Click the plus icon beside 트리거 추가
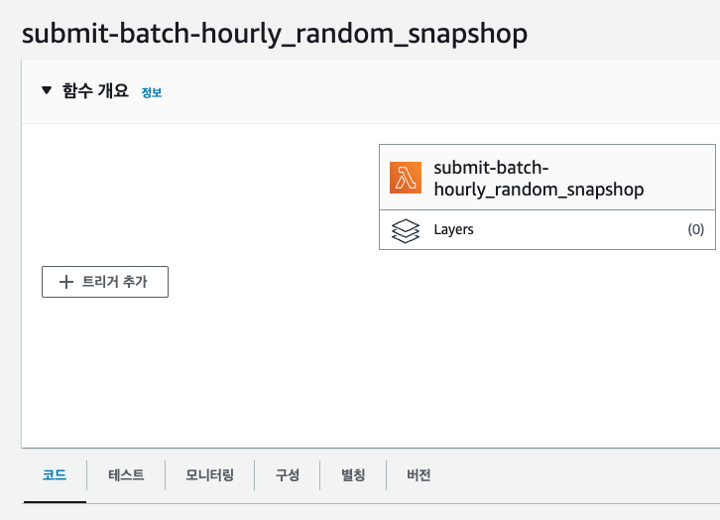The height and width of the screenshot is (520, 720). [66, 282]
